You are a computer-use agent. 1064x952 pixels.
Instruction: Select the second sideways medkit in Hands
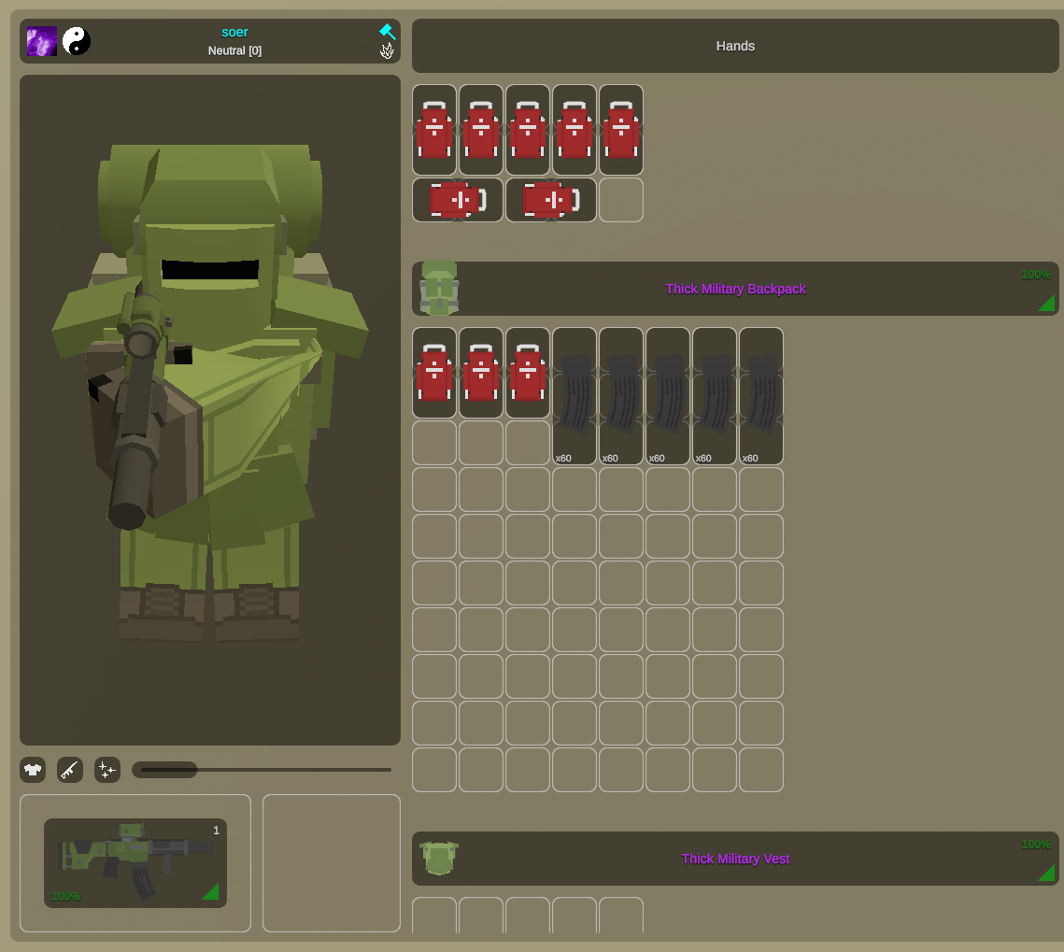click(551, 200)
